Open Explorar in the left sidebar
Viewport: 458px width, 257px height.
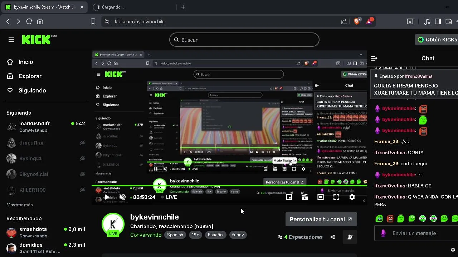[25, 76]
